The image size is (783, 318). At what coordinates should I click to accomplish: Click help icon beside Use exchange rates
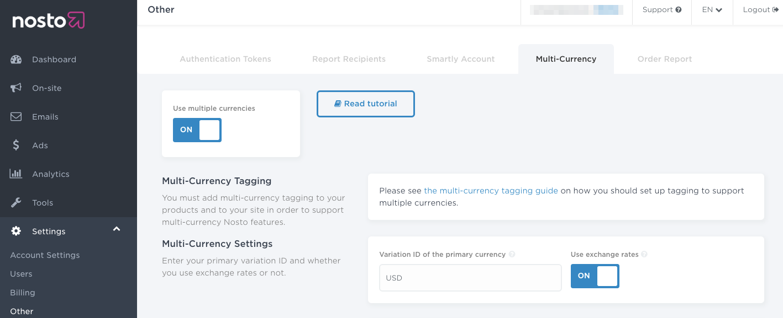pyautogui.click(x=644, y=255)
